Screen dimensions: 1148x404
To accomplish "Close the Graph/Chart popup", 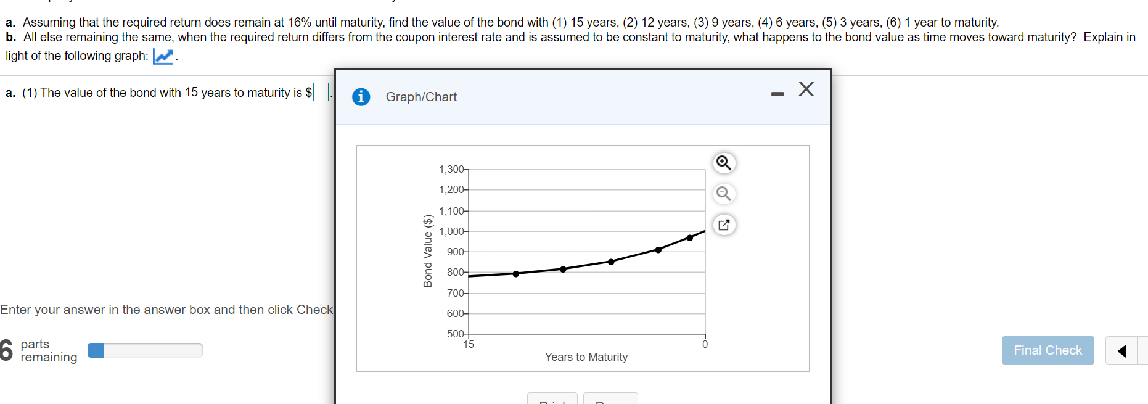I will click(806, 89).
